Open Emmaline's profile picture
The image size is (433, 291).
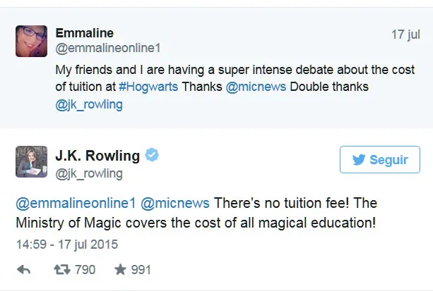(31, 41)
